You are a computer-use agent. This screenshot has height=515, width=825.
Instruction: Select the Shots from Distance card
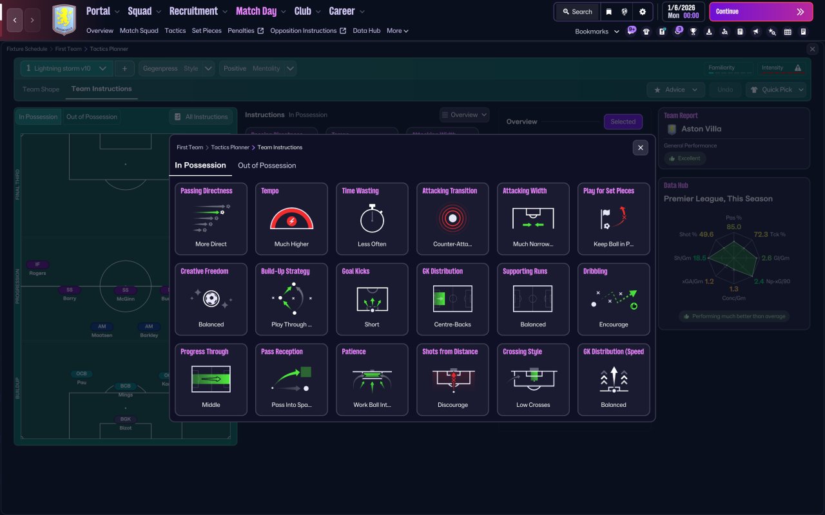click(x=452, y=380)
